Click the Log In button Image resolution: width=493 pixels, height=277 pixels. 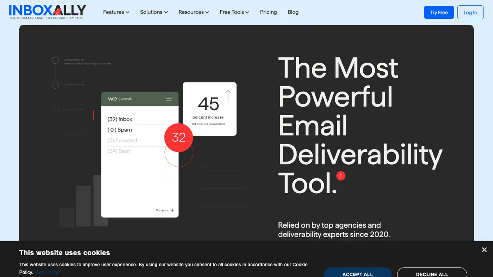[x=470, y=12]
